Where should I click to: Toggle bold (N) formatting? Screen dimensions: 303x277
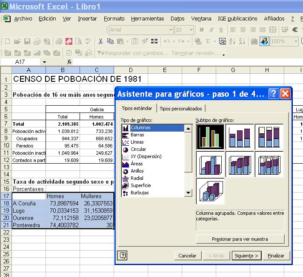[x=202, y=29]
